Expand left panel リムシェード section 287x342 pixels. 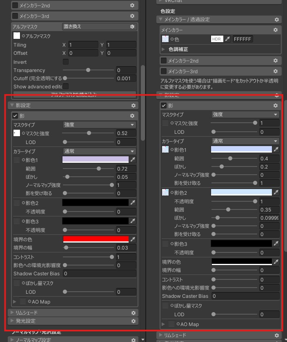pyautogui.click(x=12, y=313)
